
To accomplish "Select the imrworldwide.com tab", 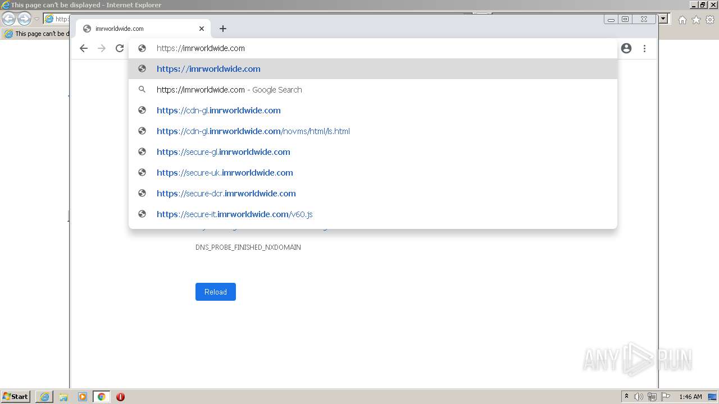I will click(143, 29).
